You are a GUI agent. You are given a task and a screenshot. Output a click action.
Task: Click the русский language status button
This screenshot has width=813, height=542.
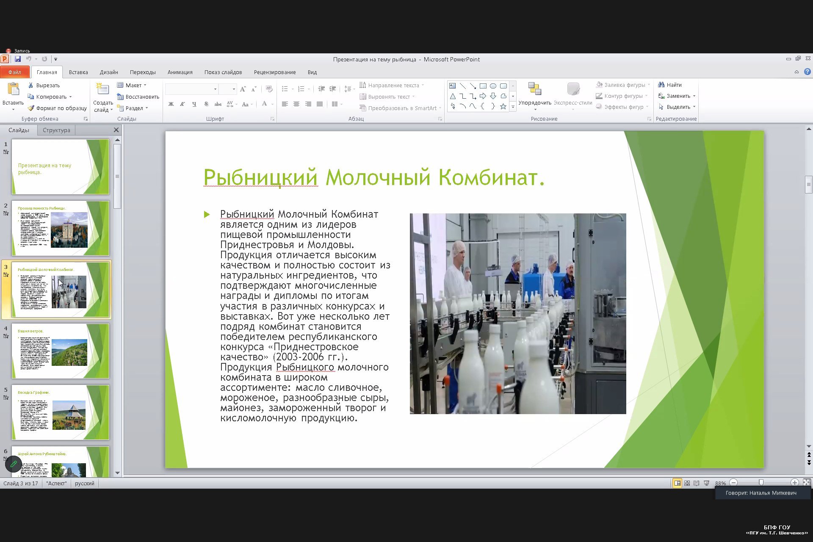coord(85,483)
